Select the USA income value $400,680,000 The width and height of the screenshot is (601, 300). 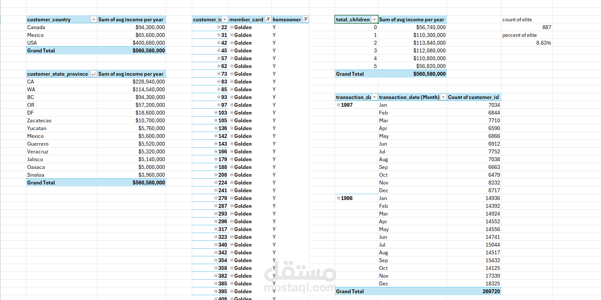point(132,43)
